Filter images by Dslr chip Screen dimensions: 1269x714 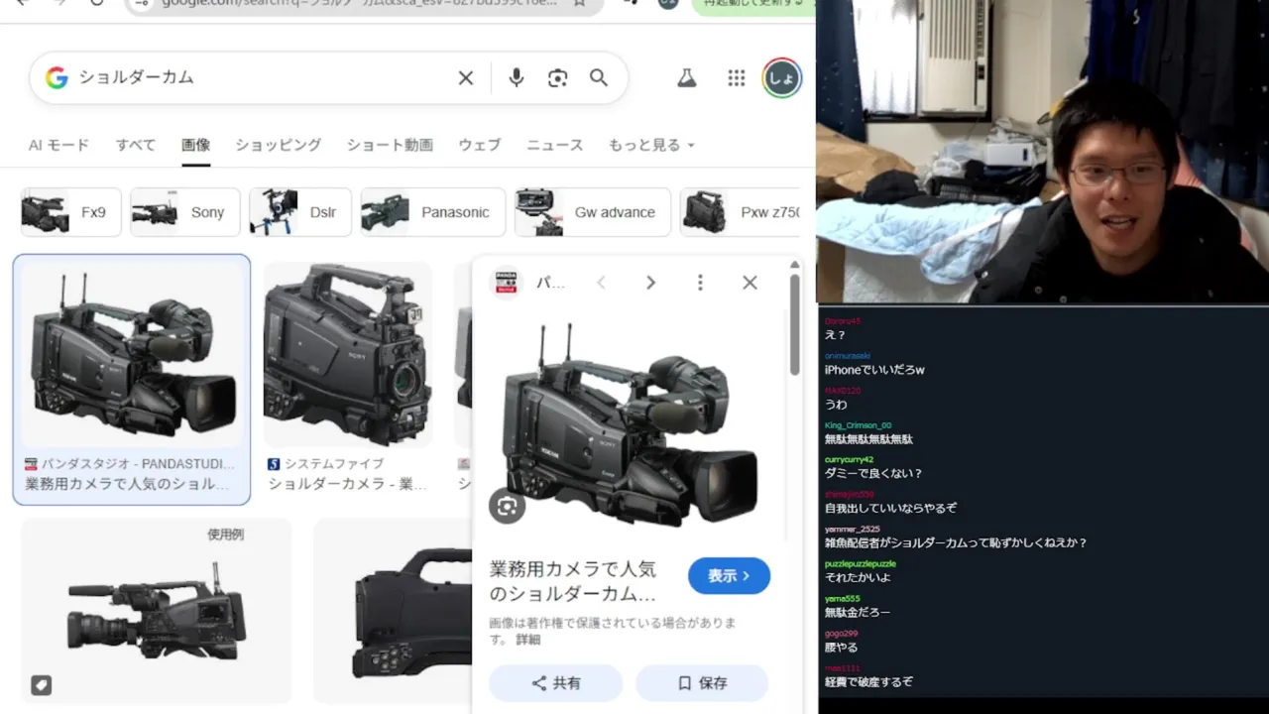(x=300, y=212)
